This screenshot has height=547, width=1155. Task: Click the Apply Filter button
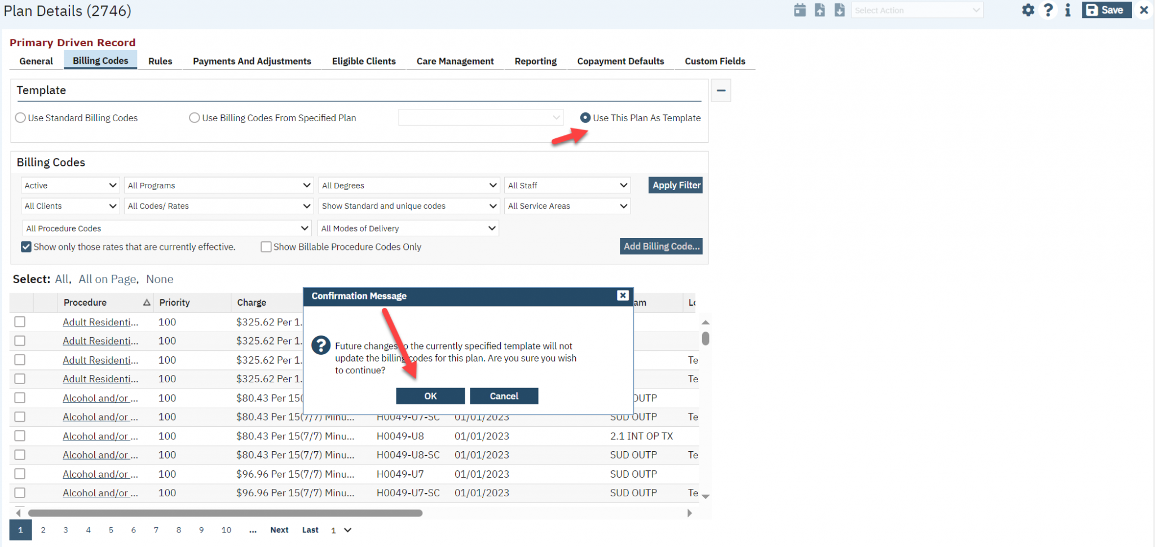(x=675, y=185)
